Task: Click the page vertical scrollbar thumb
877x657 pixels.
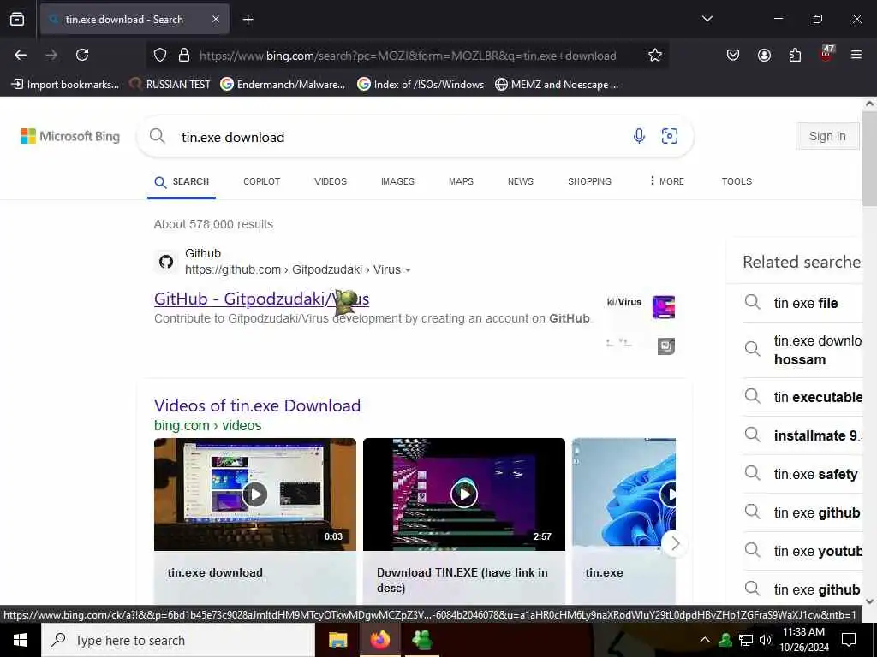Action: [x=870, y=158]
